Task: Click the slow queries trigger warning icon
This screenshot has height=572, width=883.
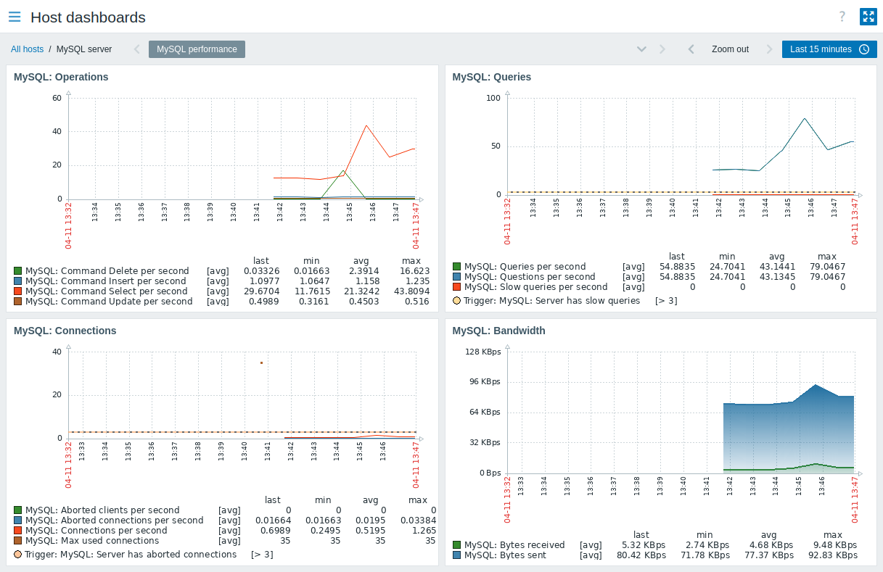Action: pos(456,300)
